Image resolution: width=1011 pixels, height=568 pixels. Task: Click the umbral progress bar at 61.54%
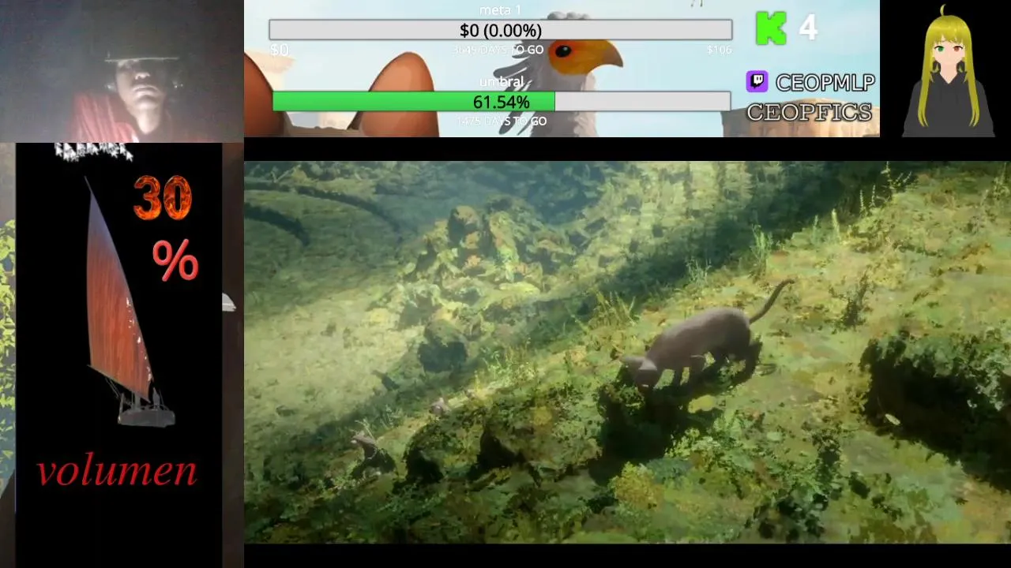[502, 102]
